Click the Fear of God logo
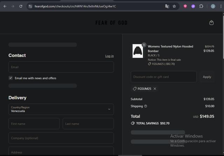 (x=111, y=23)
